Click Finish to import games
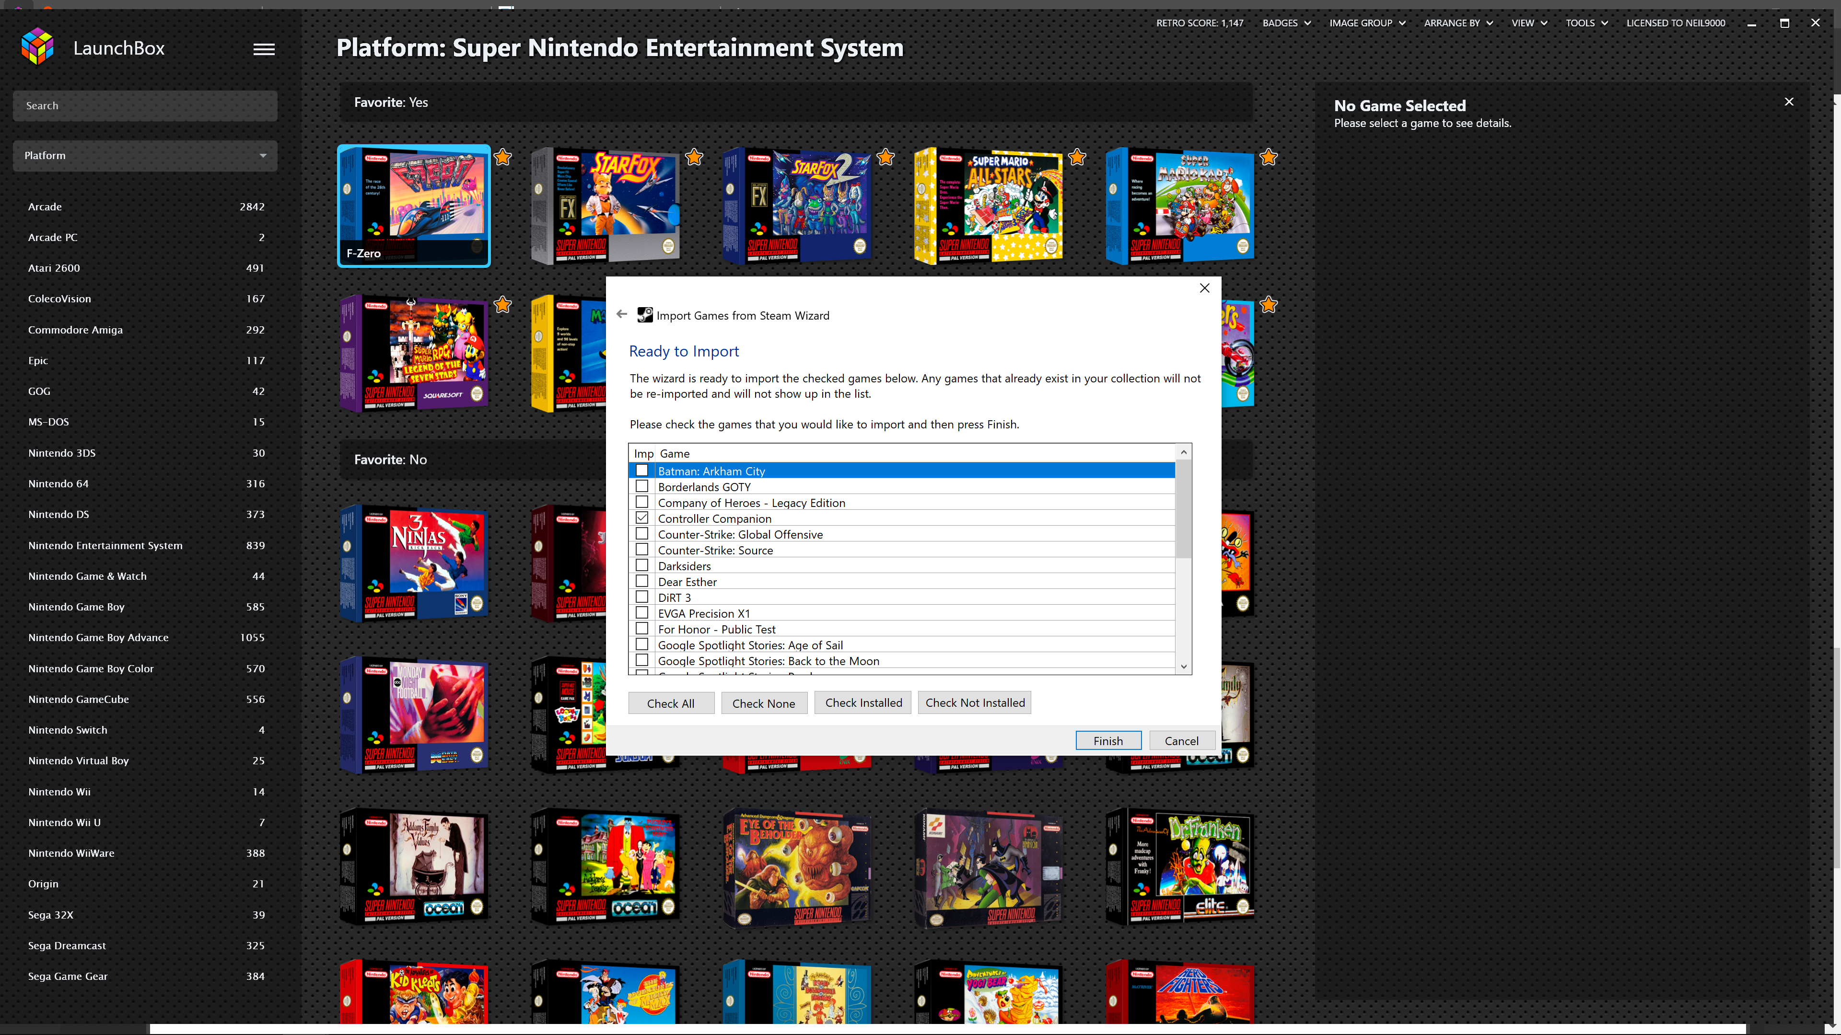 coord(1108,741)
